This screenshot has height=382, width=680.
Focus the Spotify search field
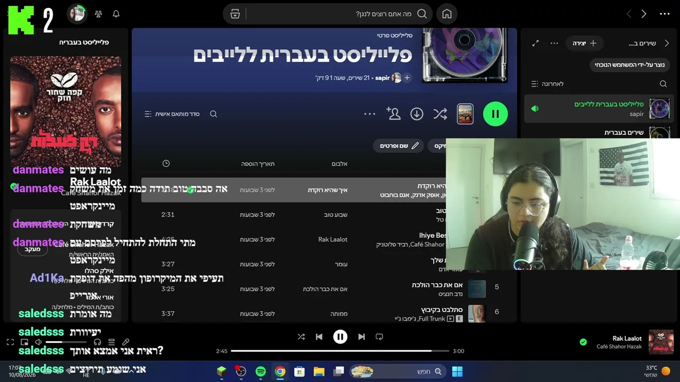tap(340, 14)
